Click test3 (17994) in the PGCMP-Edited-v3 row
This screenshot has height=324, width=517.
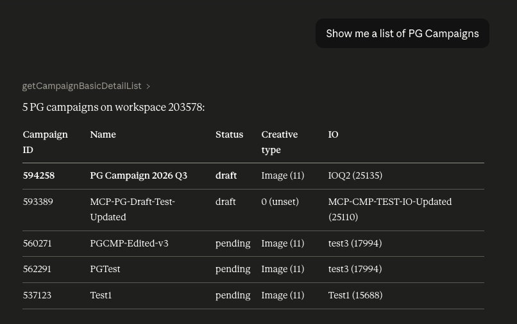[355, 243]
